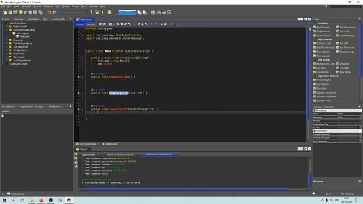This screenshot has width=363, height=204.
Task: Run the project with green play icon
Action: [103, 12]
